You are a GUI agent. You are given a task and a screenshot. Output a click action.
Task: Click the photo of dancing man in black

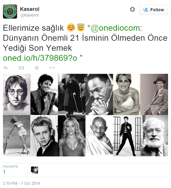pos(127,136)
